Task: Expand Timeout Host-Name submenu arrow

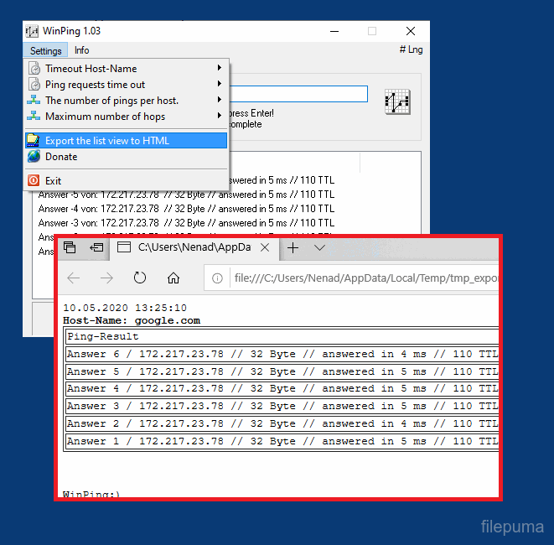Action: (220, 69)
